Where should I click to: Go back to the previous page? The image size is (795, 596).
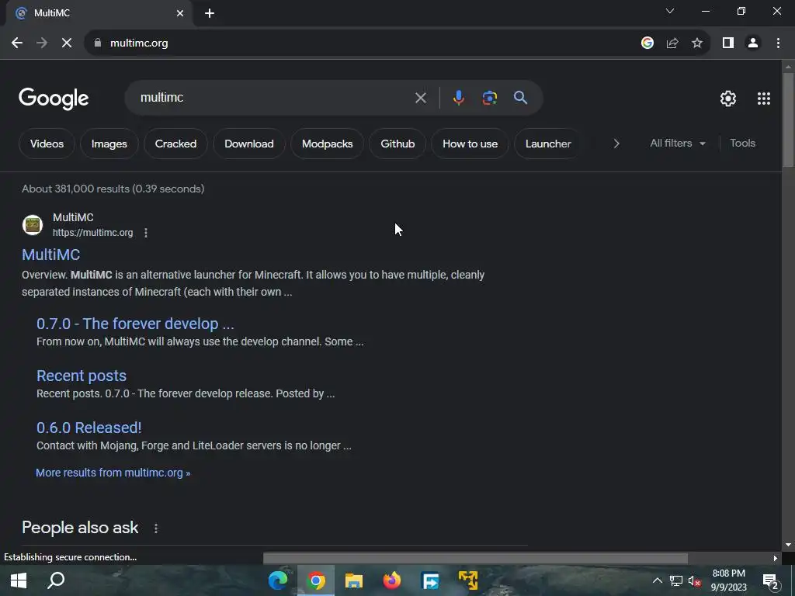pos(17,43)
